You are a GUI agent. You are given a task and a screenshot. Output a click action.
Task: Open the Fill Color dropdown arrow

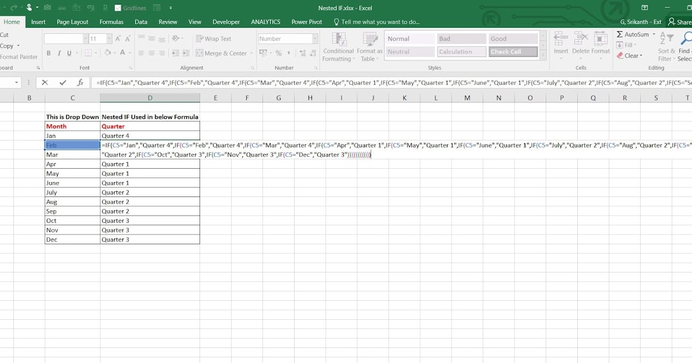coord(115,53)
